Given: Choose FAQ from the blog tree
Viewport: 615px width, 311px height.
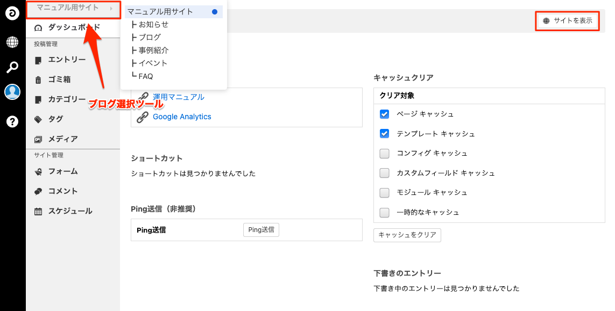Looking at the screenshot, I should click(x=145, y=76).
